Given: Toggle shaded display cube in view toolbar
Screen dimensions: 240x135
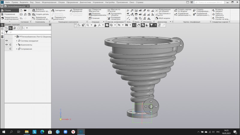Looking at the screenshot, I should tap(107, 25).
